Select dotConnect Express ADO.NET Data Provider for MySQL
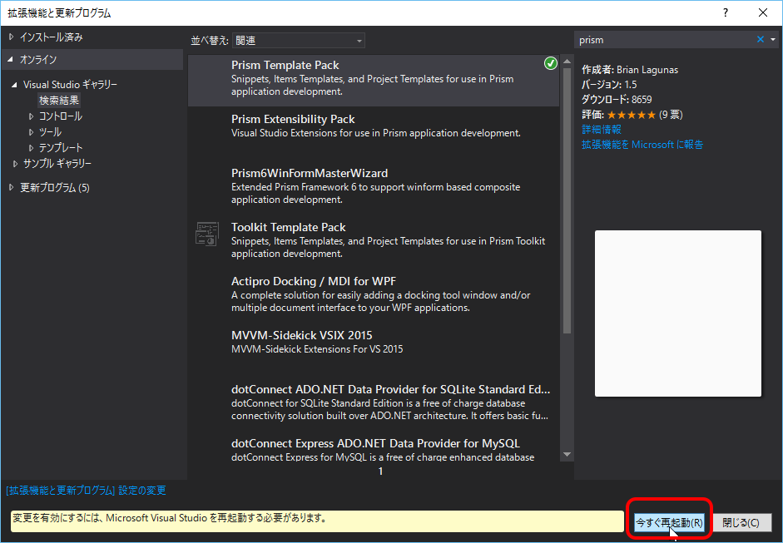Screen dimensions: 783x543 pos(374,447)
